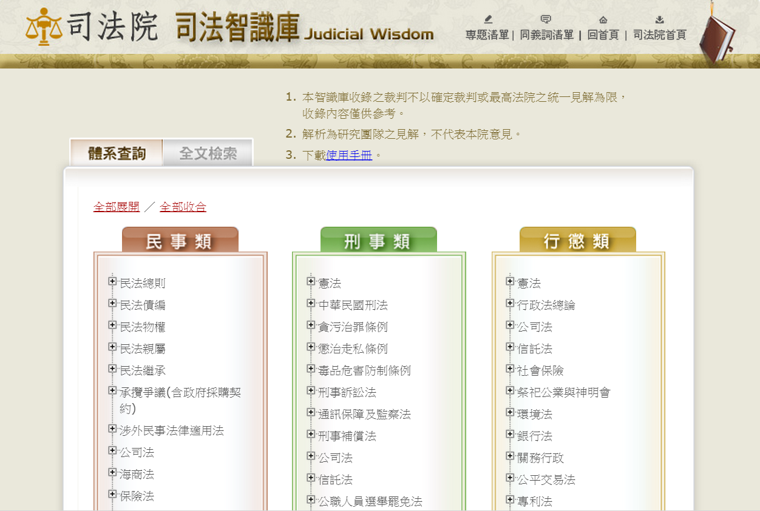Open the 涉外民事法律適用法 tree item
Viewport: 760px width, 511px height.
pos(172,430)
